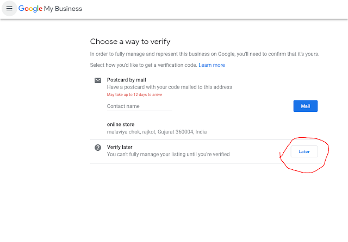This screenshot has height=242, width=348.
Task: Click the Later button
Action: tap(304, 151)
